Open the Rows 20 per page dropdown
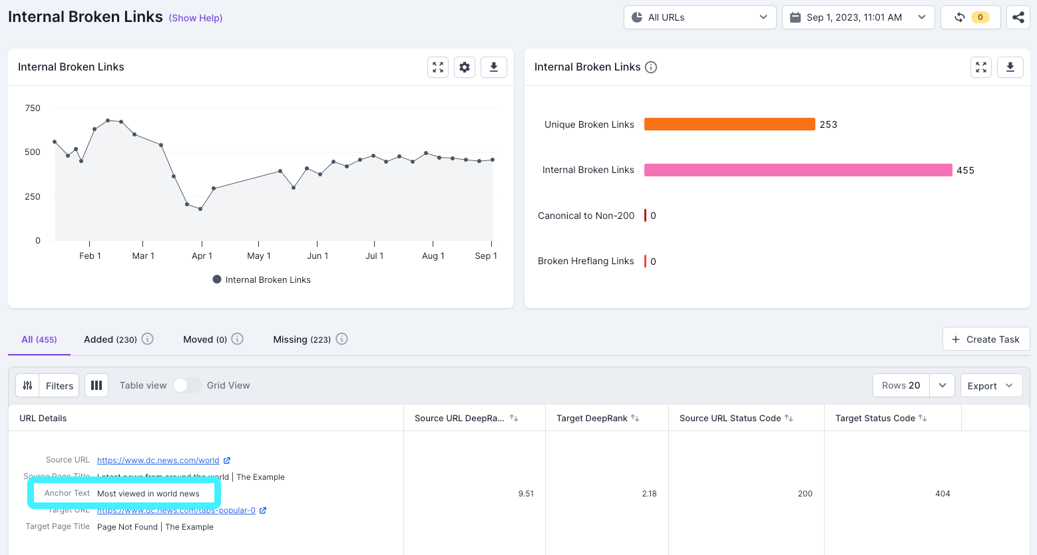 point(942,385)
